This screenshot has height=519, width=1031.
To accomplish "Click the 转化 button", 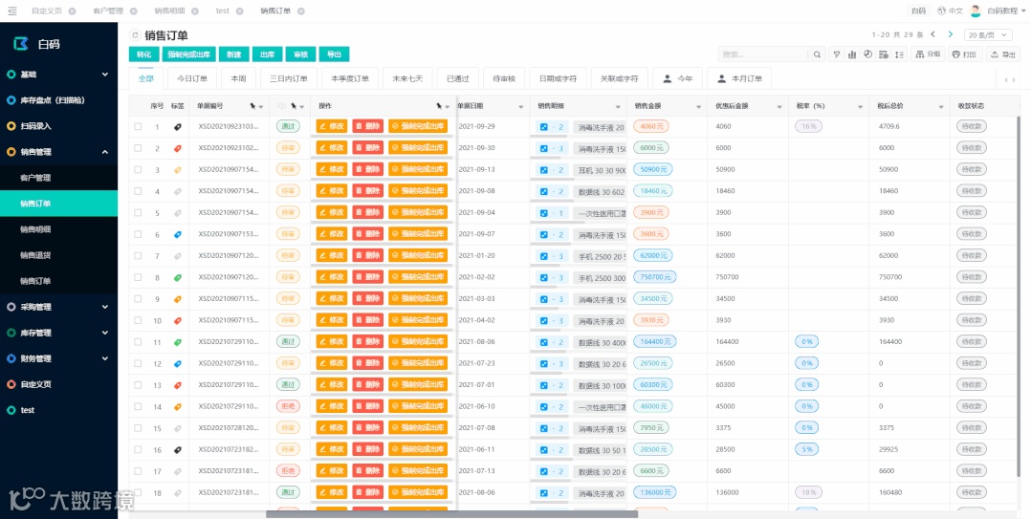I will [144, 54].
